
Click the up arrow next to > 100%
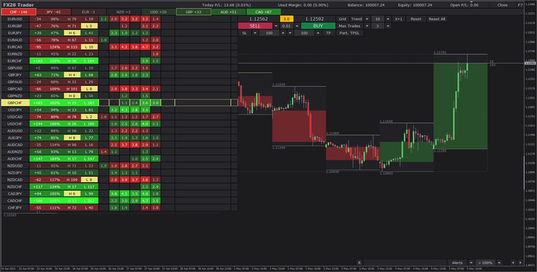pos(500,263)
